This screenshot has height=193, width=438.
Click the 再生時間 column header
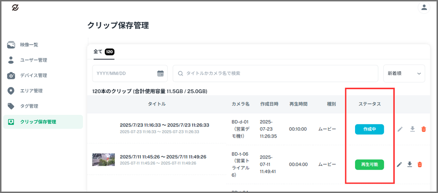pos(298,104)
